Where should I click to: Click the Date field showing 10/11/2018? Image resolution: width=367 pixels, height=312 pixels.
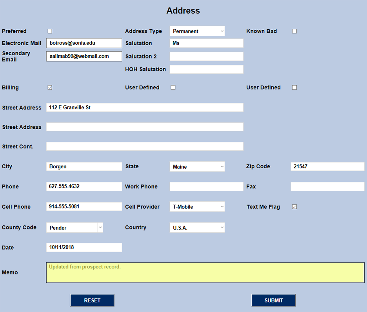point(84,247)
